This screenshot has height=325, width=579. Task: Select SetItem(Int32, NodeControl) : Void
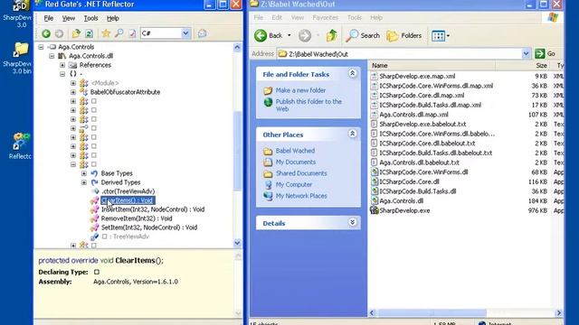pos(149,227)
